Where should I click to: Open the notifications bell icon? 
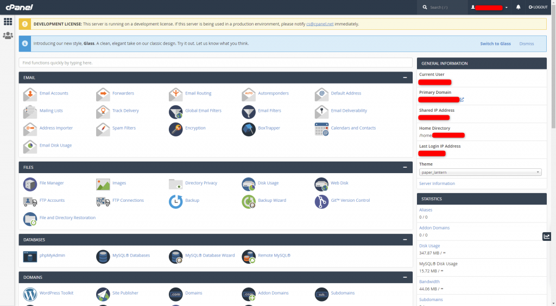tap(518, 7)
